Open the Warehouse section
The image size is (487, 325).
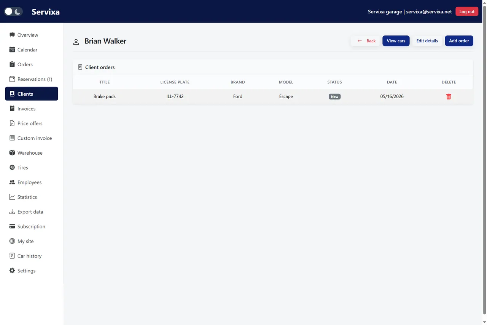point(32,153)
